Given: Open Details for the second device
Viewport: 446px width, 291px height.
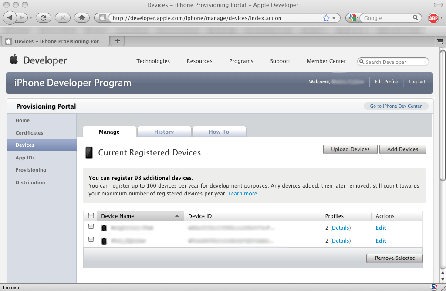Looking at the screenshot, I should [341, 241].
